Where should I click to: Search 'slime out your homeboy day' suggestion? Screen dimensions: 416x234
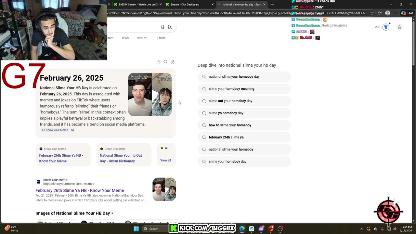[244, 101]
